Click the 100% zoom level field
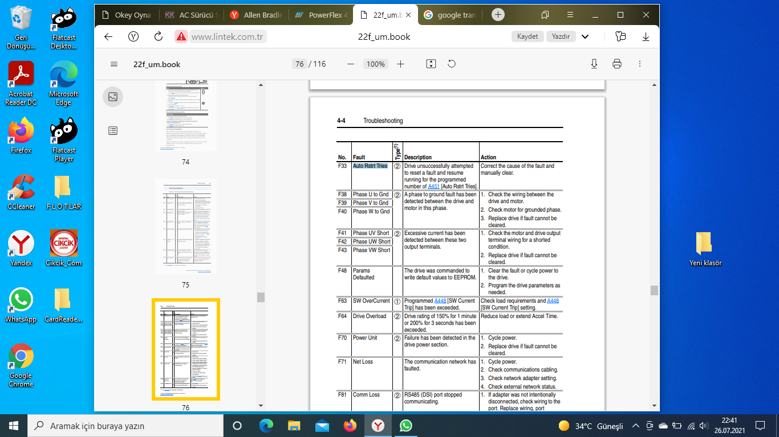The image size is (779, 437). tap(376, 64)
